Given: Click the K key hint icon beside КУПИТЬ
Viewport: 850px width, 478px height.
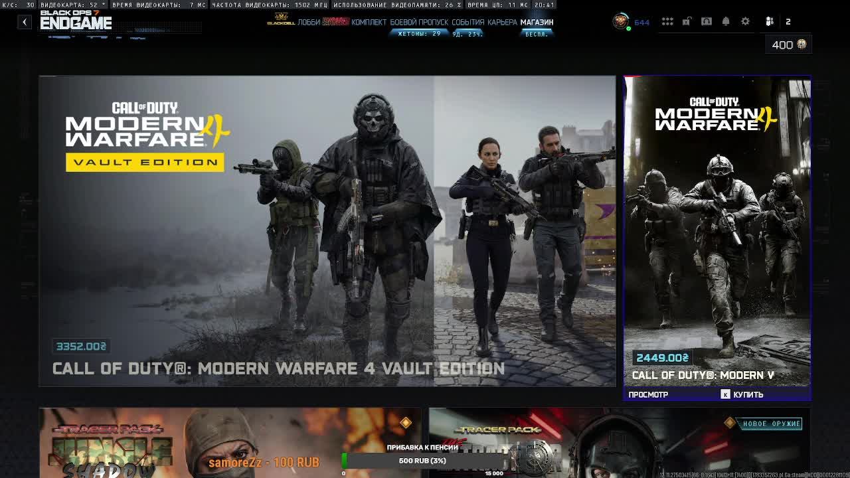Looking at the screenshot, I should pos(725,394).
